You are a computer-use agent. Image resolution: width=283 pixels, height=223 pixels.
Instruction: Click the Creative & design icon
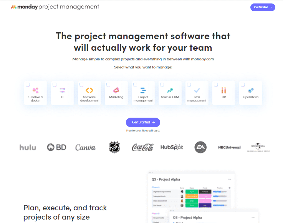[35, 90]
